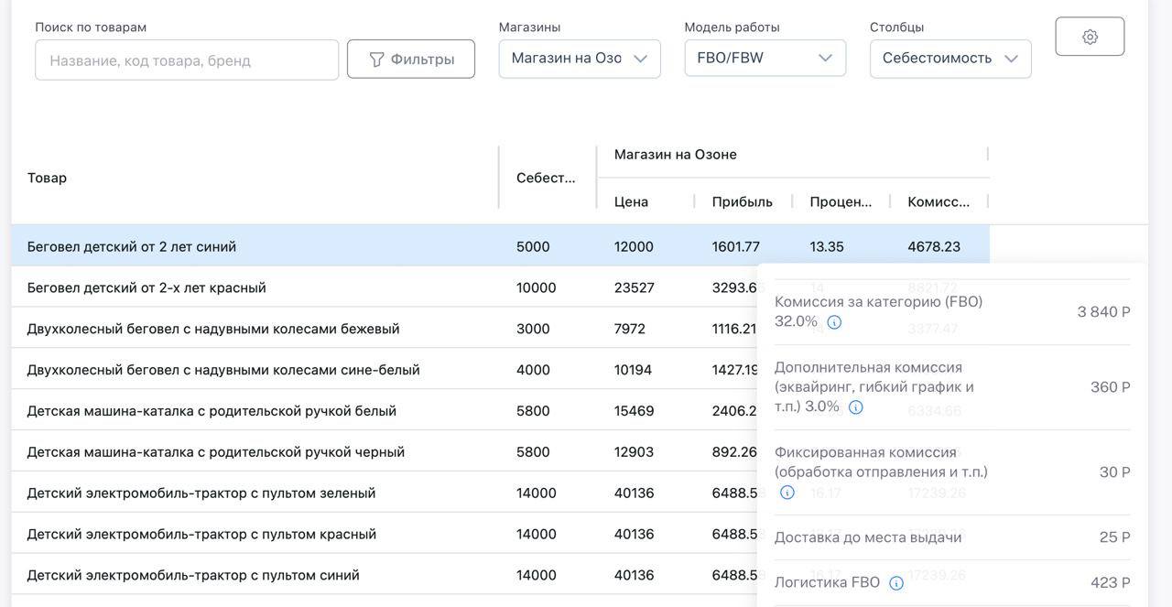Click the cost cell 3000
This screenshot has height=607, width=1172.
pos(533,329)
